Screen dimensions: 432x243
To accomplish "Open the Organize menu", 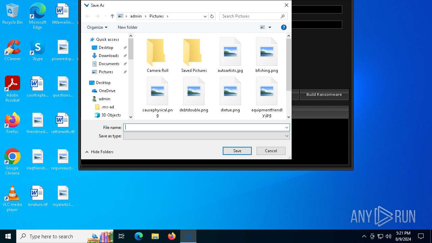I will (x=97, y=27).
